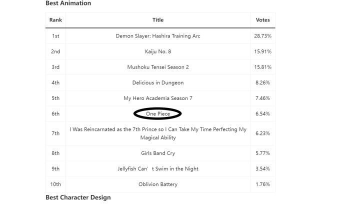346x204 pixels.
Task: Click the Delicious in Dungeon title
Action: [158, 82]
